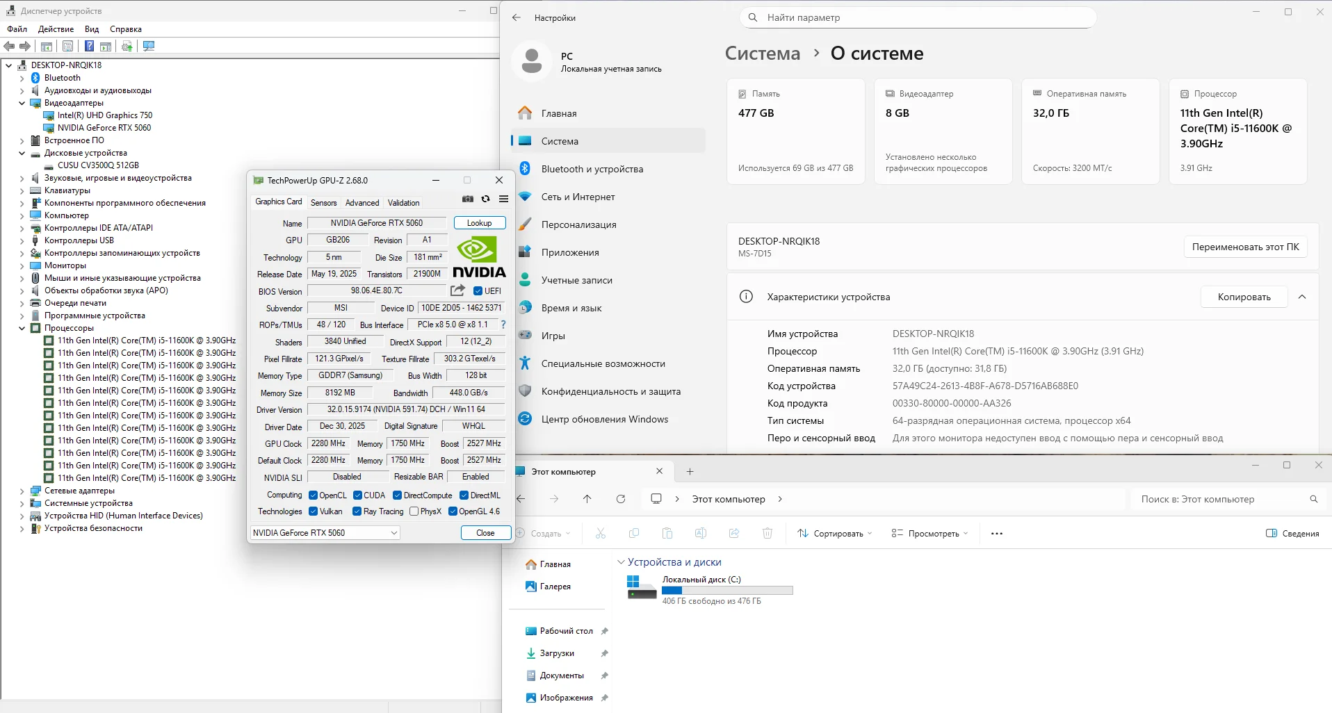
Task: Open Персонализация in Settings sidebar
Action: [609, 224]
